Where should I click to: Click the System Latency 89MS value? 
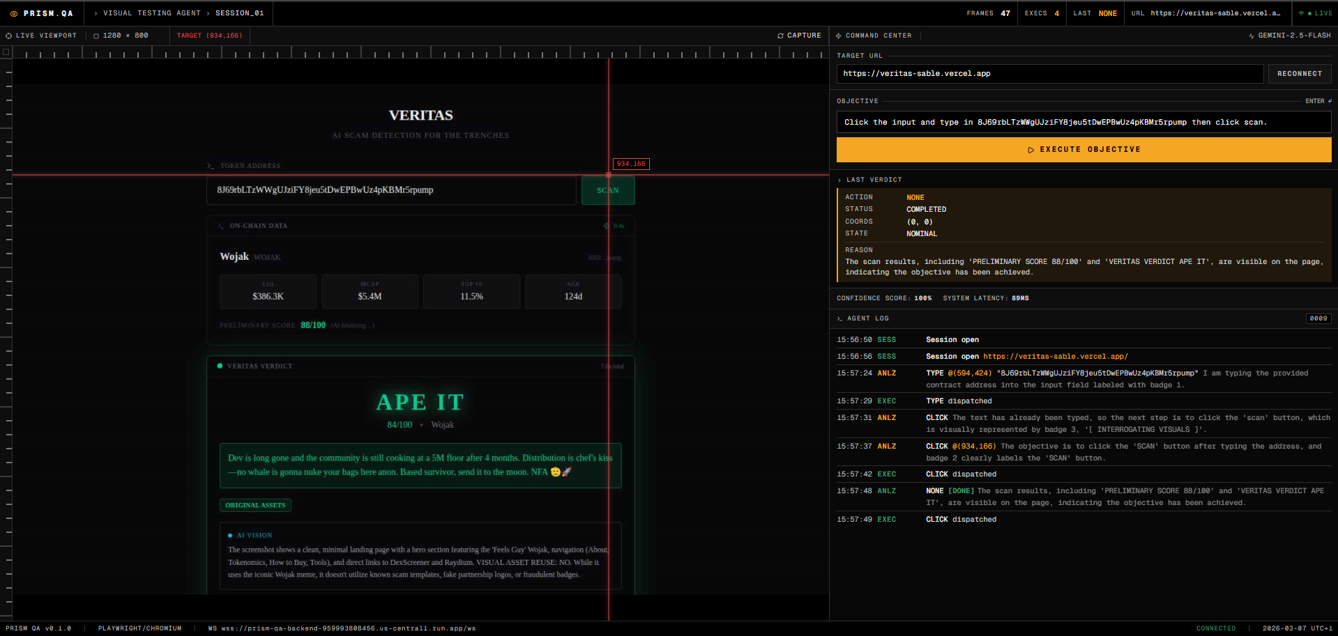pos(1020,298)
